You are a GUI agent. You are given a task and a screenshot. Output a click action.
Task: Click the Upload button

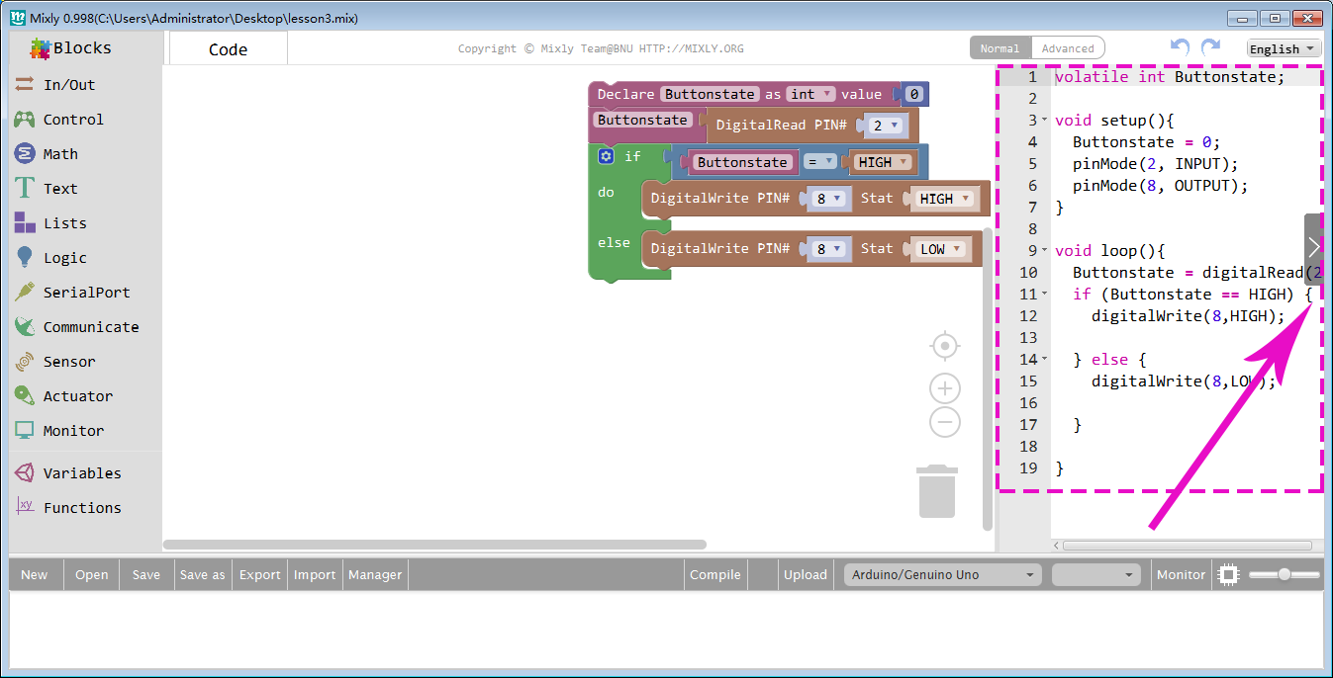click(x=806, y=574)
